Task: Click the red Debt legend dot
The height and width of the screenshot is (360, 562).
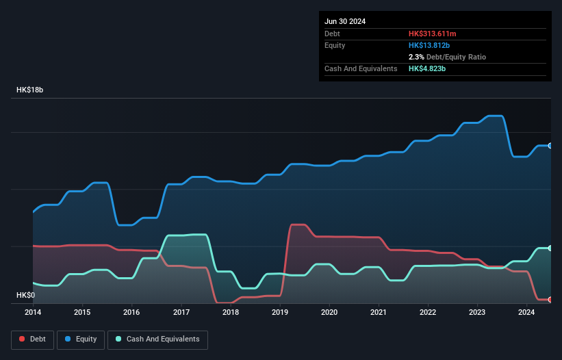Action: pos(22,339)
